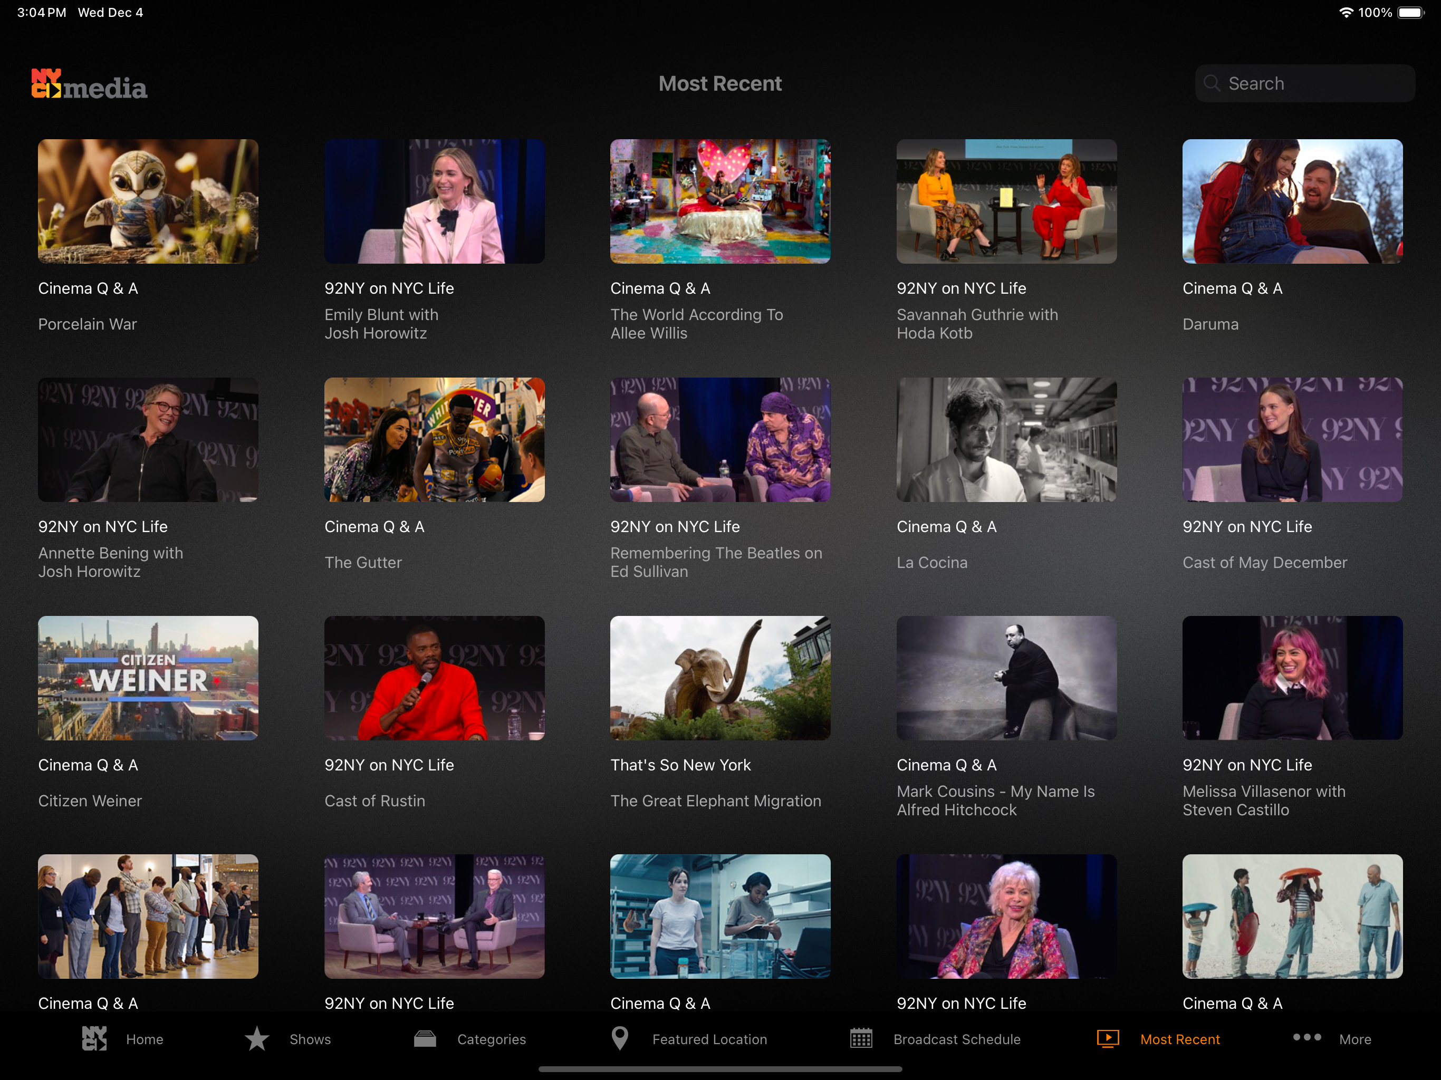Open The World According To Allee Willis thumbnail
The width and height of the screenshot is (1441, 1080).
(720, 201)
